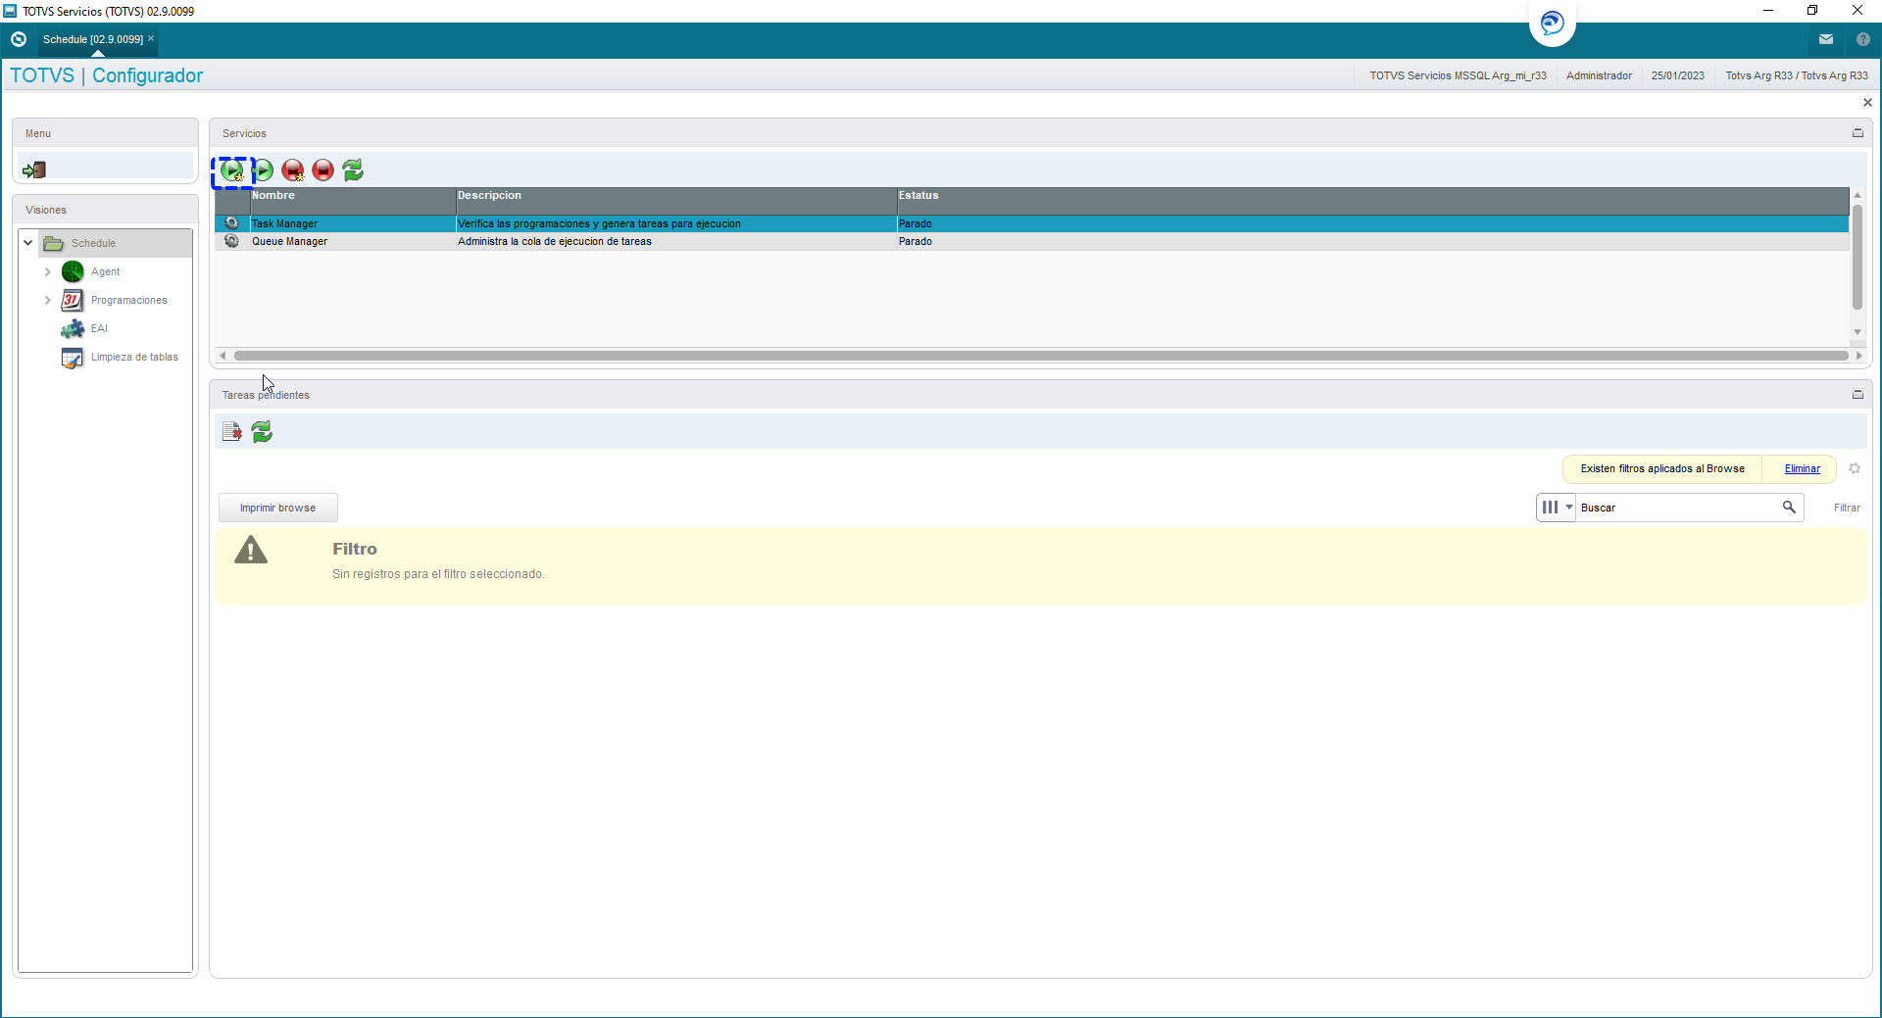Click the Agent radar icon
1882x1018 pixels.
(x=73, y=271)
